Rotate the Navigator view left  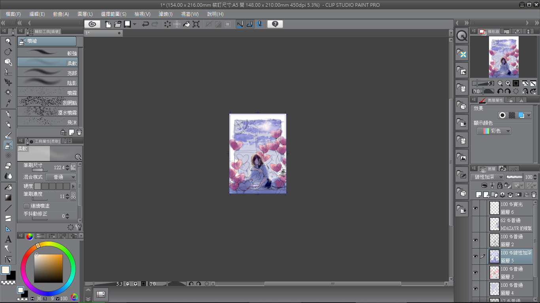[500, 91]
